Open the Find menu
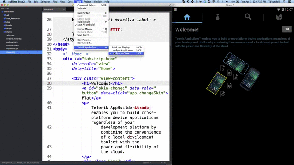294x165 pixels. (55, 2)
